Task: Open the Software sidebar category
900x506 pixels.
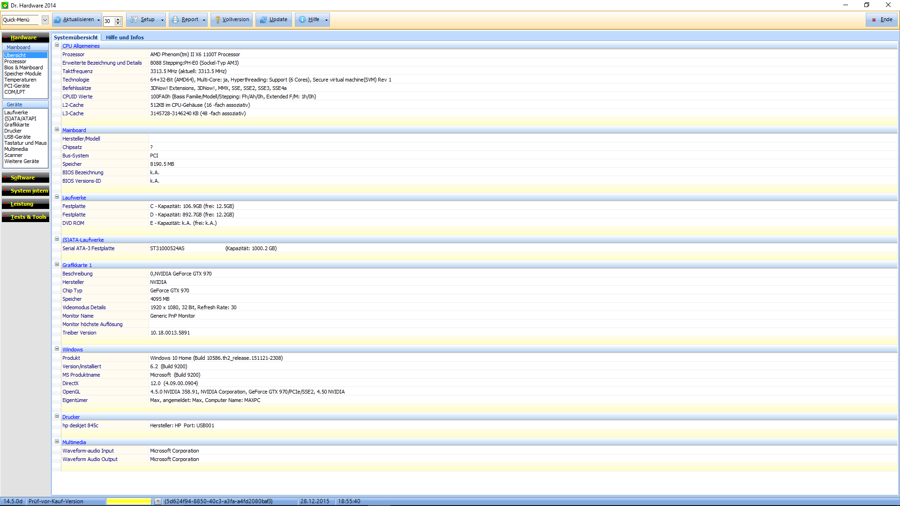Action: point(23,178)
